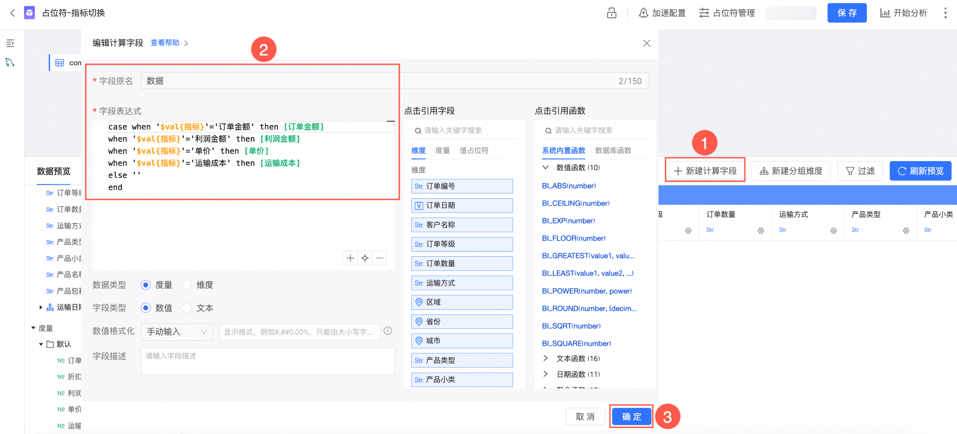
Task: Open 加速配置 rocket settings
Action: 662,13
